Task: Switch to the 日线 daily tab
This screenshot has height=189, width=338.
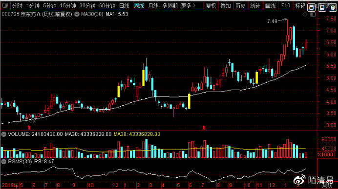Action: click(x=124, y=5)
